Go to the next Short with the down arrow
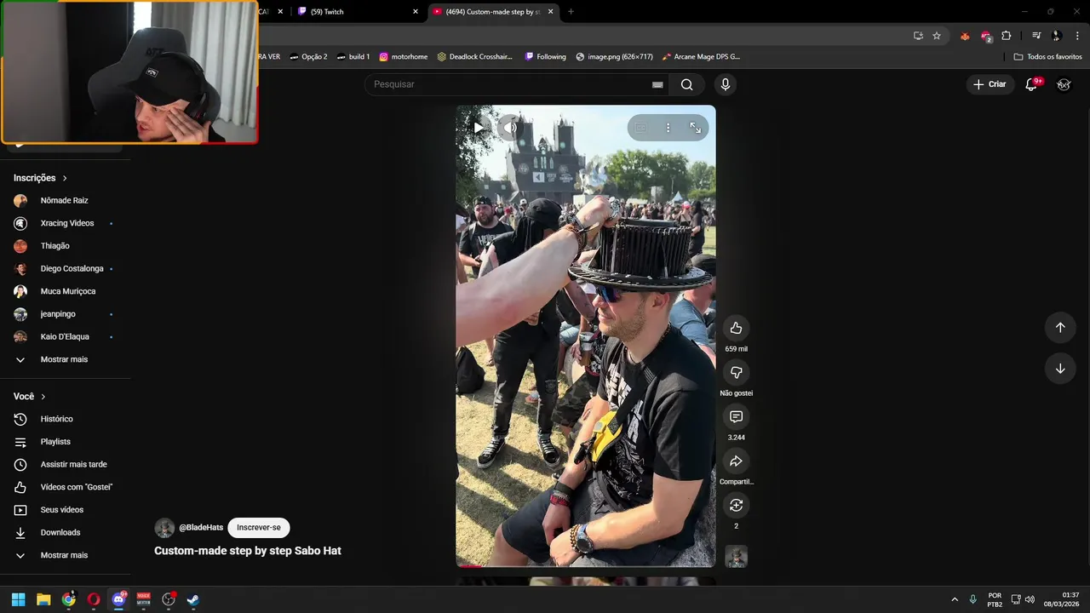This screenshot has height=613, width=1090. (1060, 369)
